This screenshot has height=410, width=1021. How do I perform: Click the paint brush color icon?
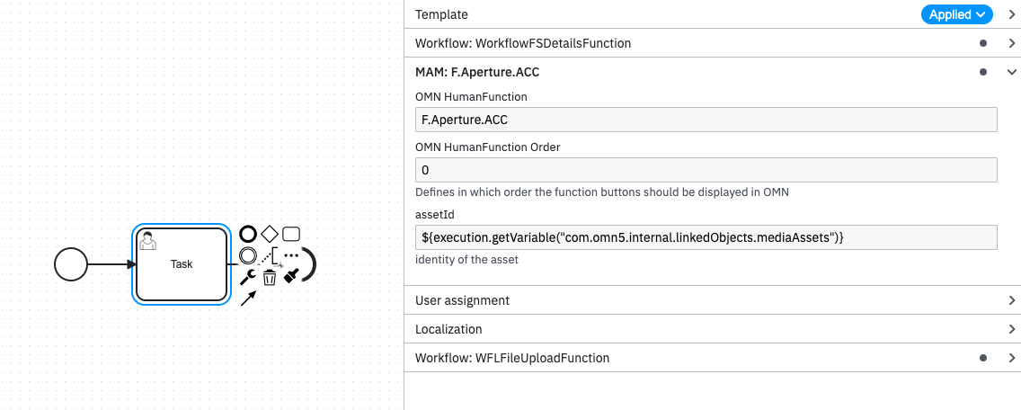point(291,278)
